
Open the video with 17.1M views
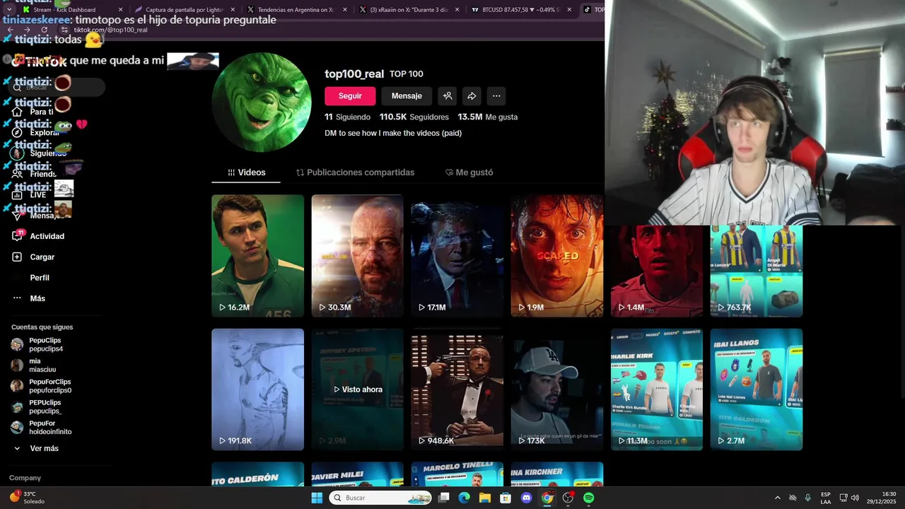(x=457, y=256)
